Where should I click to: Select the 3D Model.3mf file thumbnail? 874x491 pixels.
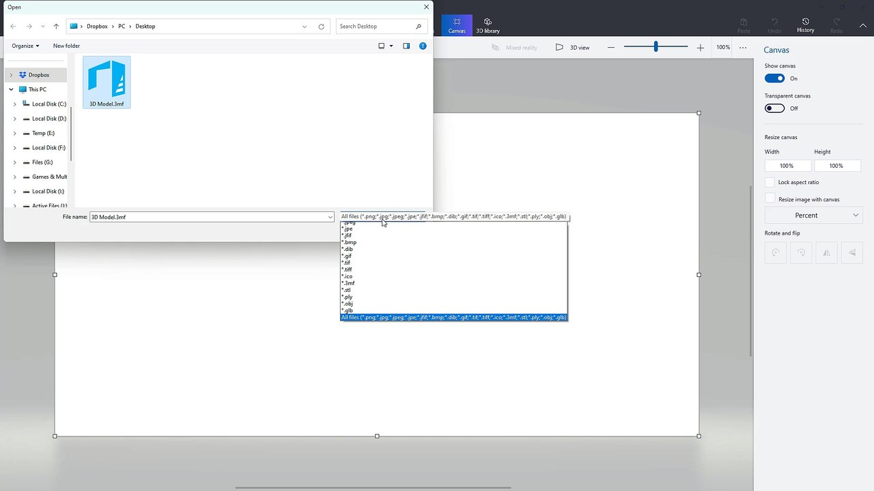(107, 82)
